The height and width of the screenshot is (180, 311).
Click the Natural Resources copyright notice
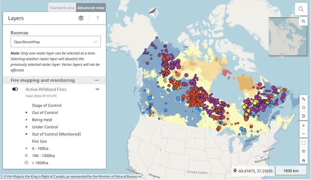pyautogui.click(x=73, y=177)
